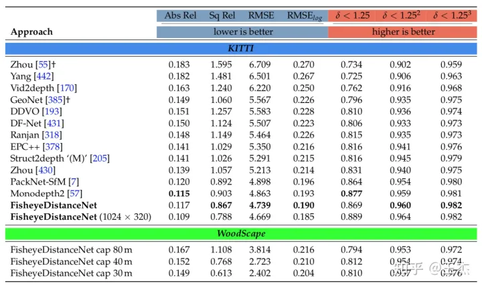Viewport: 482px width, 288px height.
Task: Select the δ < 1.25³ column header
Action: (x=452, y=15)
